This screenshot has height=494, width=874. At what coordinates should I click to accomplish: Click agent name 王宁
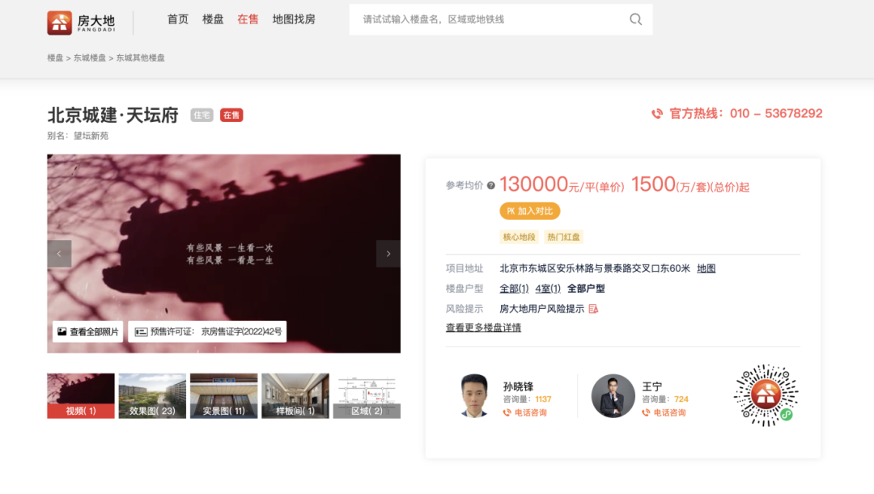652,386
